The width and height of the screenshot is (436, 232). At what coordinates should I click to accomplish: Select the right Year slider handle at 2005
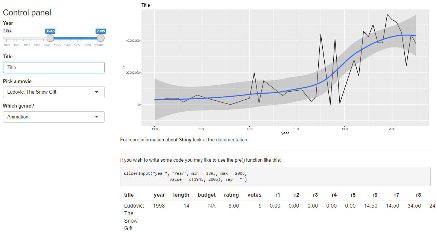tap(100, 38)
